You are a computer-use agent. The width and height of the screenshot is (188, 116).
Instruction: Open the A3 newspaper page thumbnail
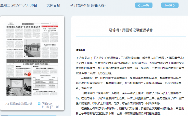(x=32, y=59)
